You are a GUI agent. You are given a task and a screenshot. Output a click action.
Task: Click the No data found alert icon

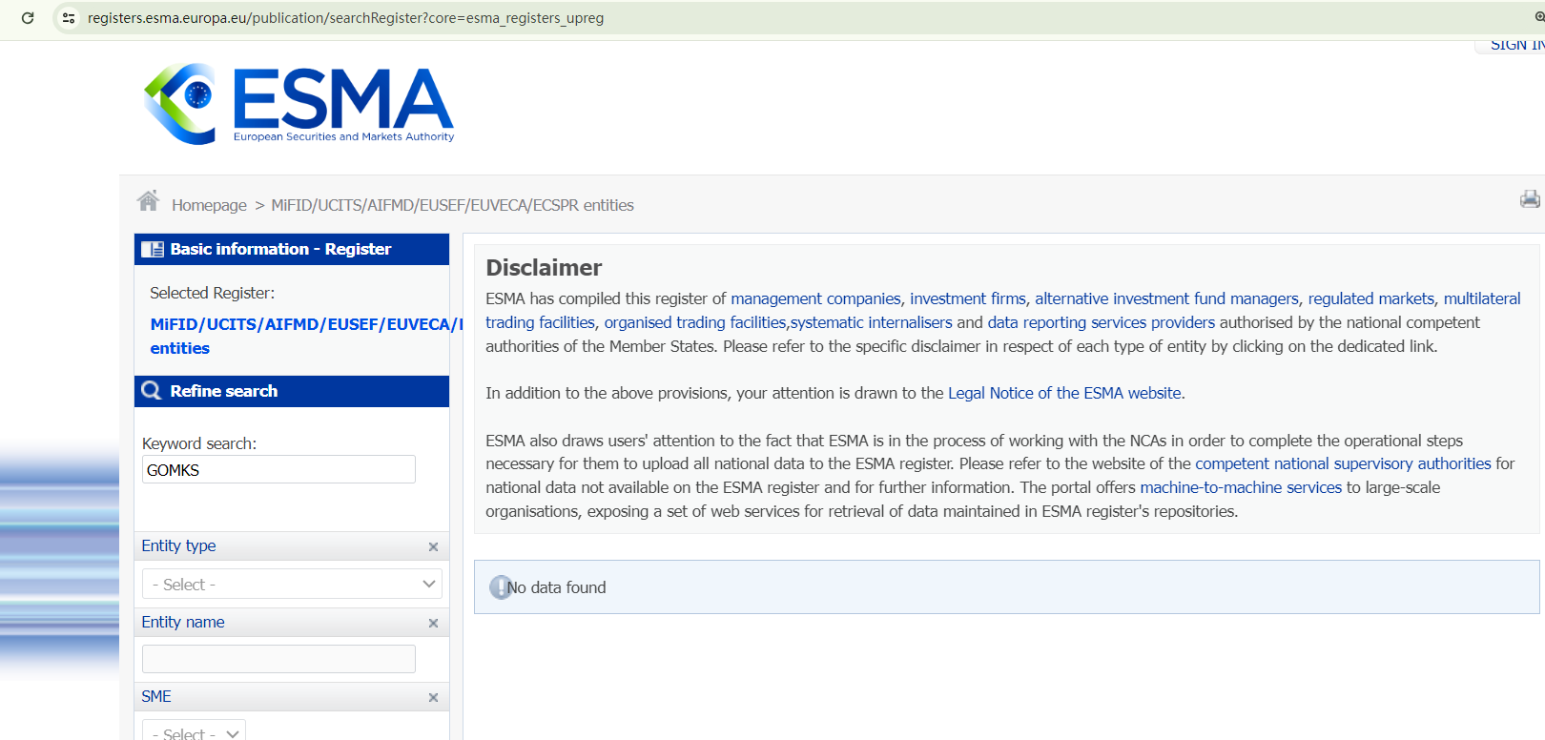click(x=500, y=587)
